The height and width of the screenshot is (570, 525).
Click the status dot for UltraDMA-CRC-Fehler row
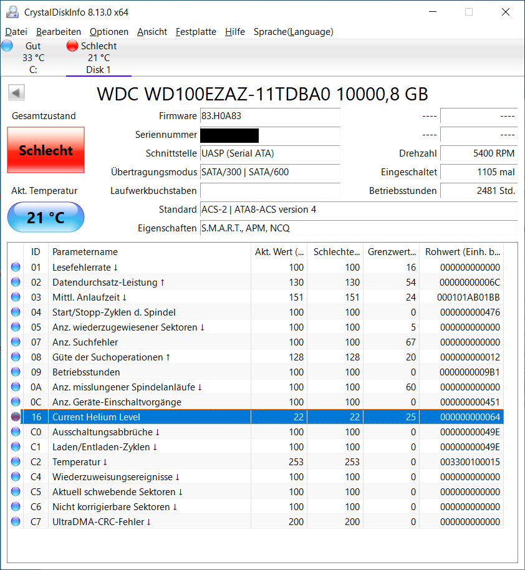coord(16,521)
